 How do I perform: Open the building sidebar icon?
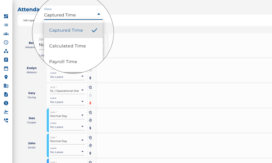click(x=6, y=86)
